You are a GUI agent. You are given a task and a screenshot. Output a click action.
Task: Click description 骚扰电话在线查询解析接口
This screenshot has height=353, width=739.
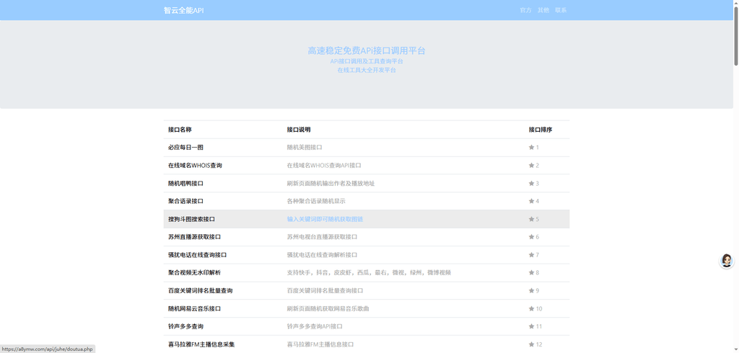pyautogui.click(x=323, y=254)
